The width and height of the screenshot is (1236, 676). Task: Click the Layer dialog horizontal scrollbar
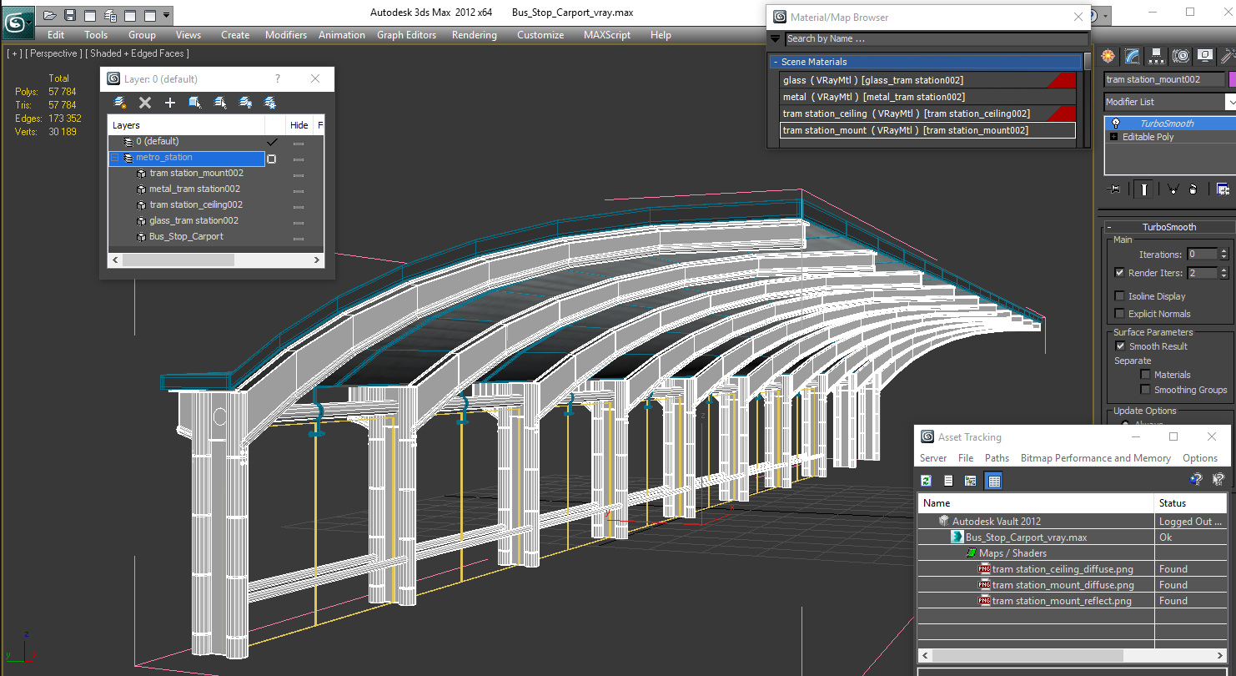pos(215,260)
